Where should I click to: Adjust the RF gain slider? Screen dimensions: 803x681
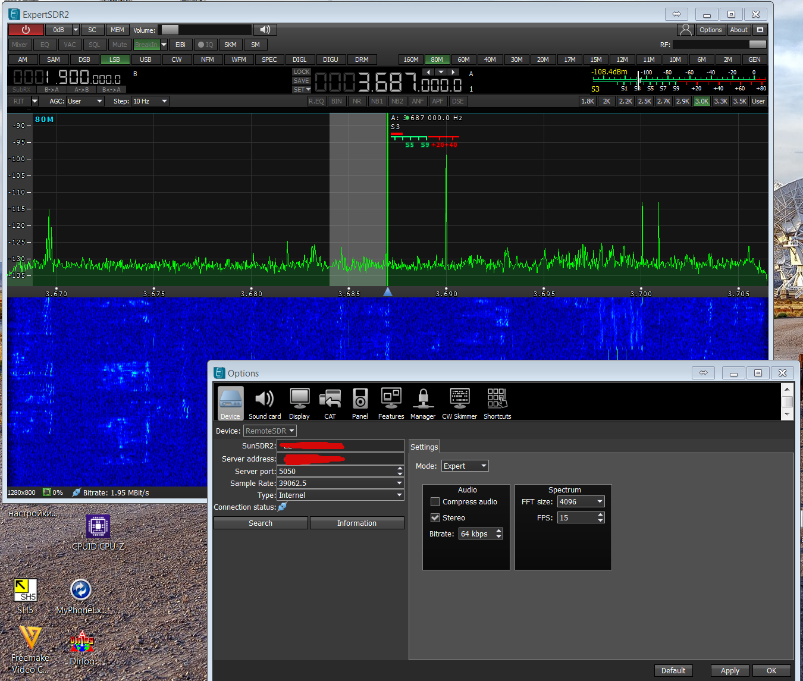click(720, 45)
